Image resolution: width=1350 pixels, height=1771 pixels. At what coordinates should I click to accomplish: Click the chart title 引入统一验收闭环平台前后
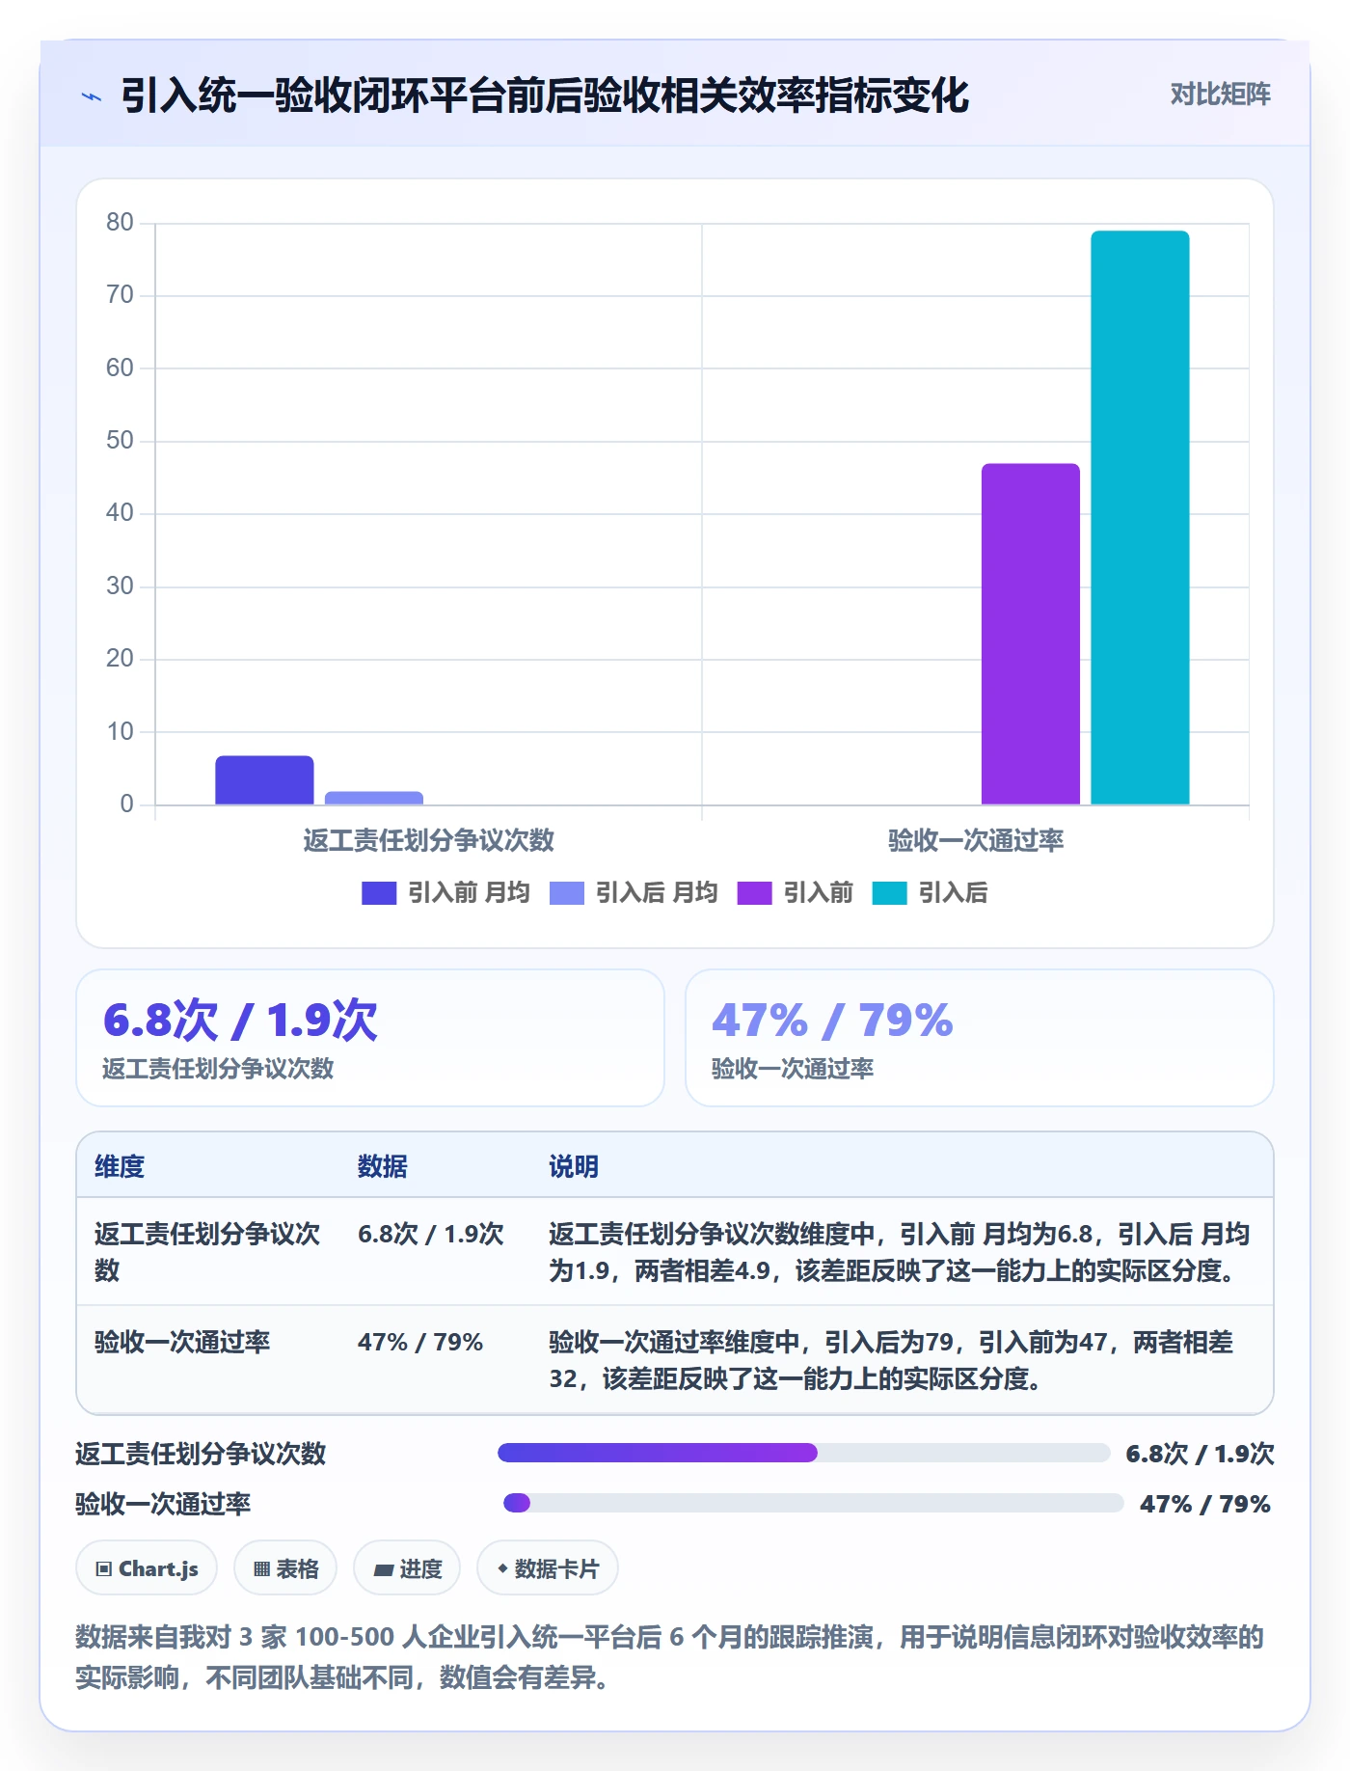click(545, 95)
